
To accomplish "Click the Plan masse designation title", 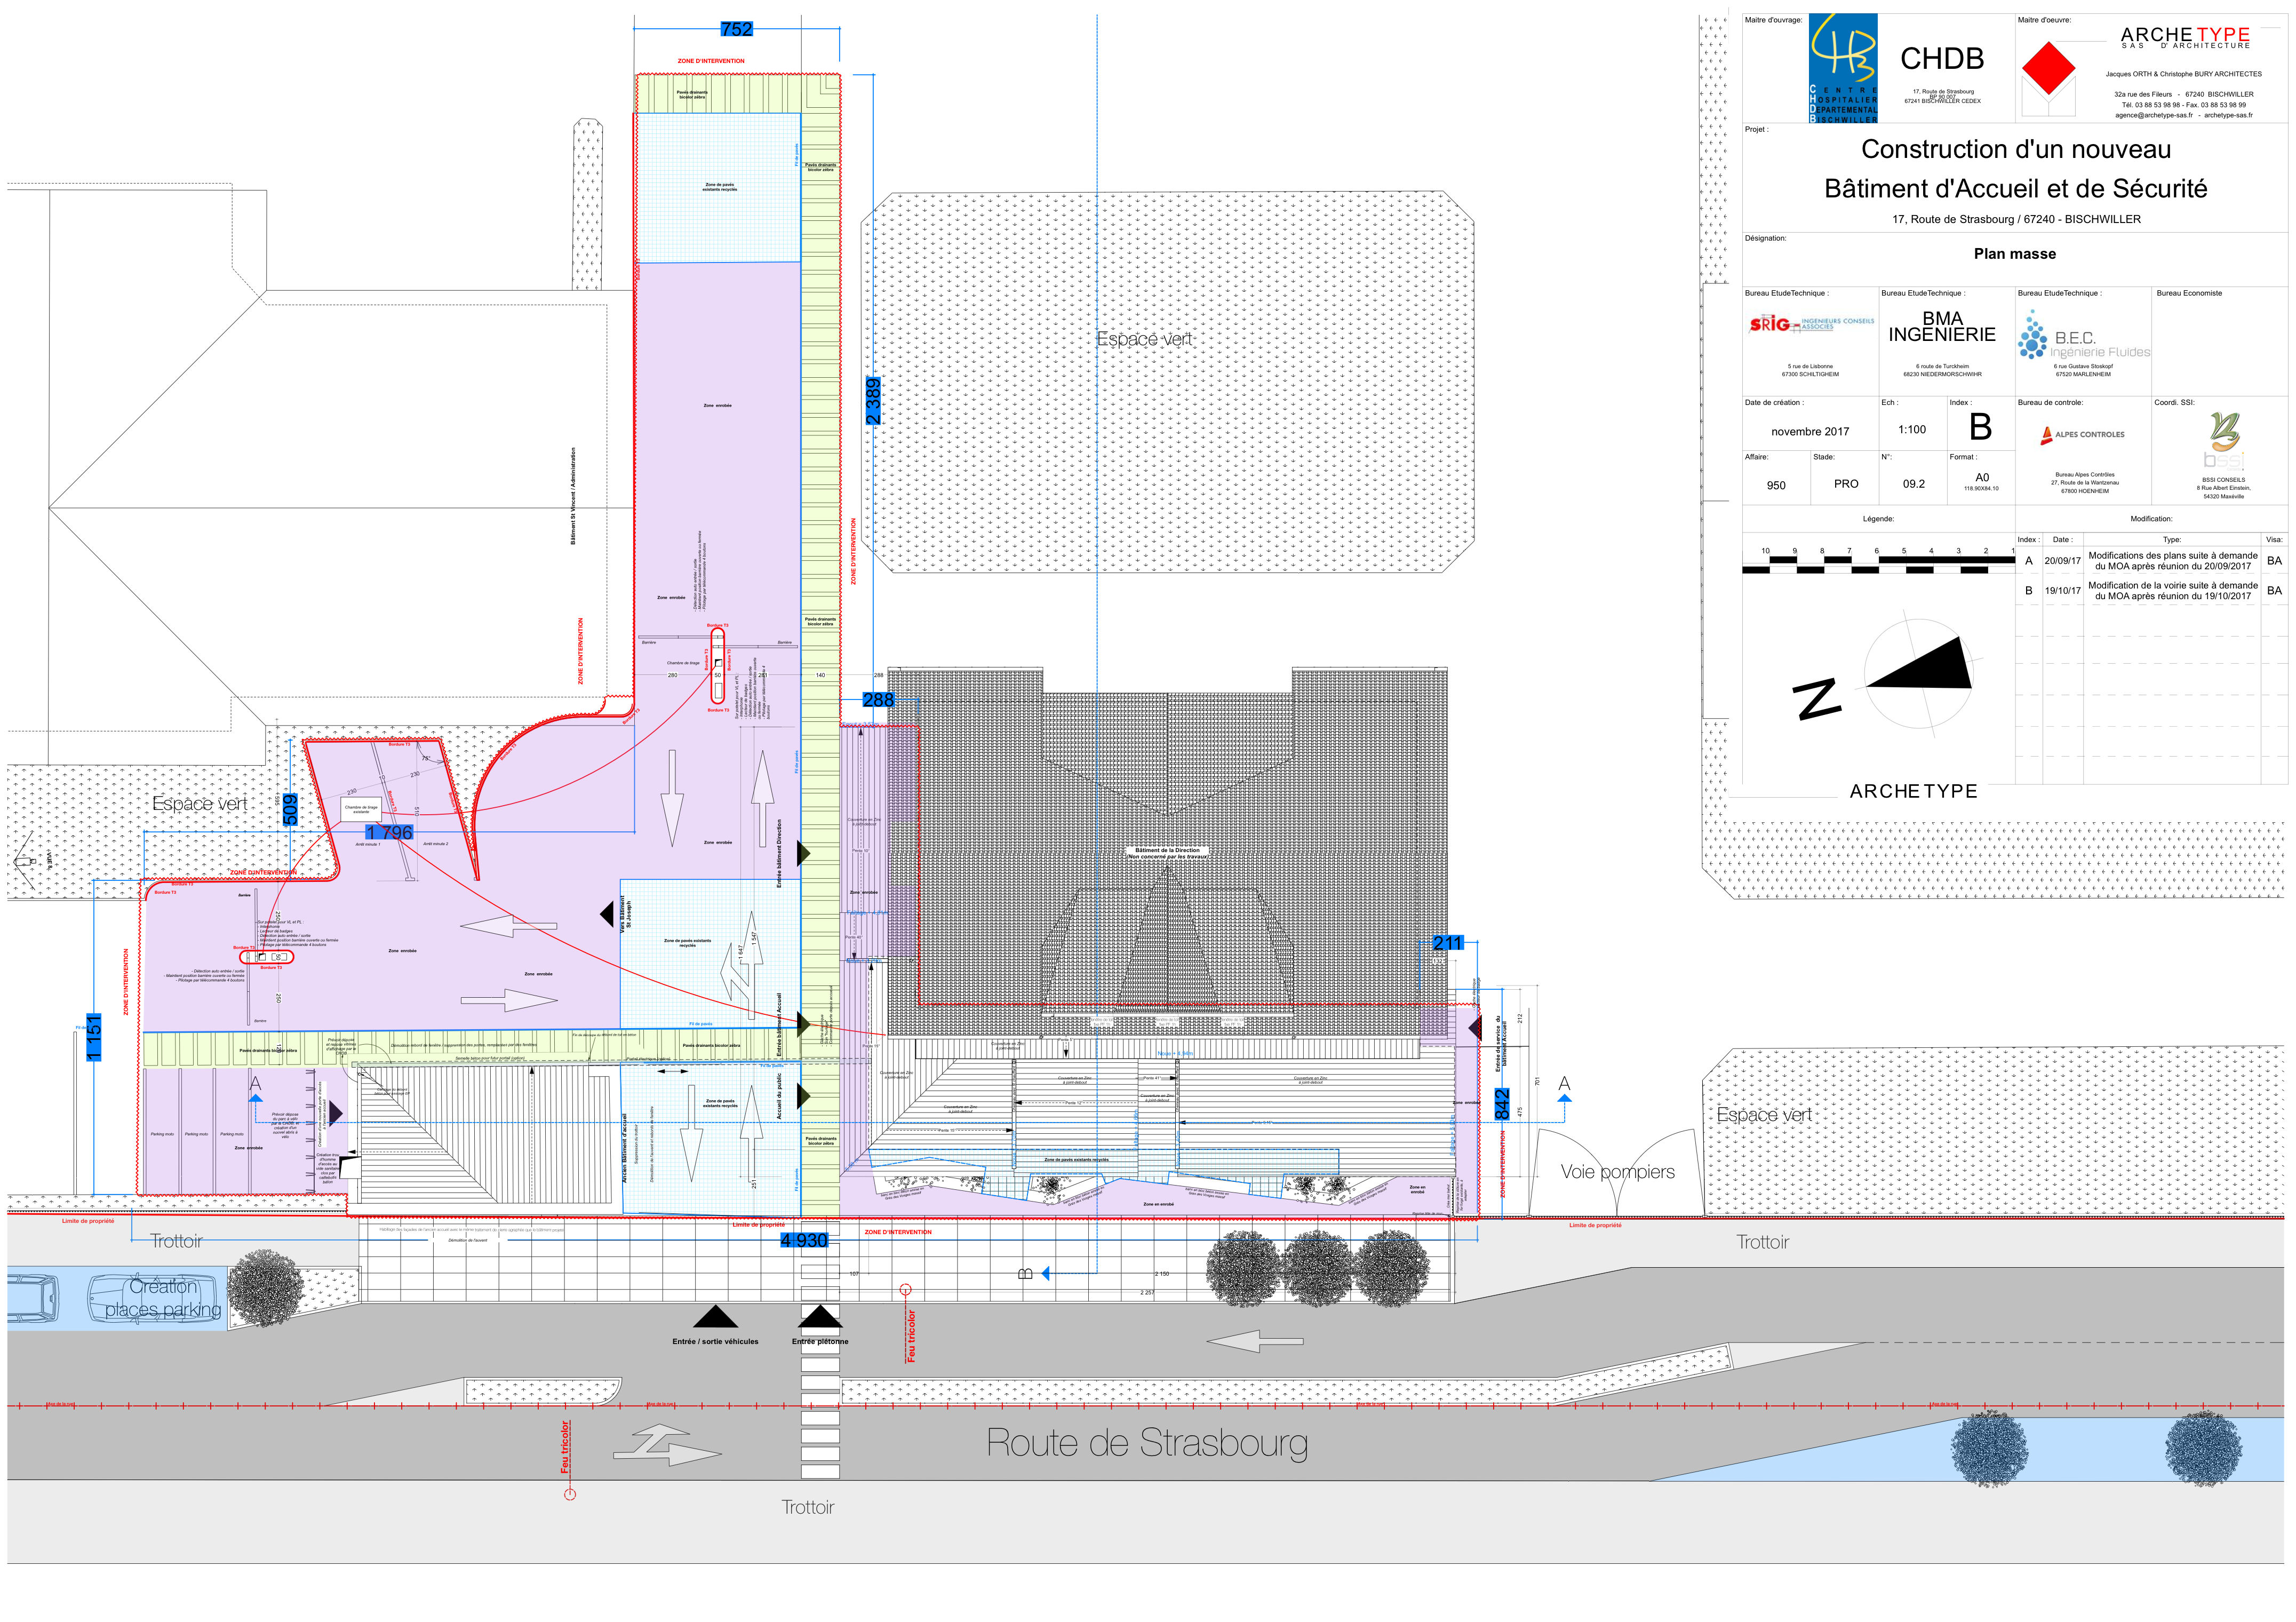I will click(x=2014, y=254).
